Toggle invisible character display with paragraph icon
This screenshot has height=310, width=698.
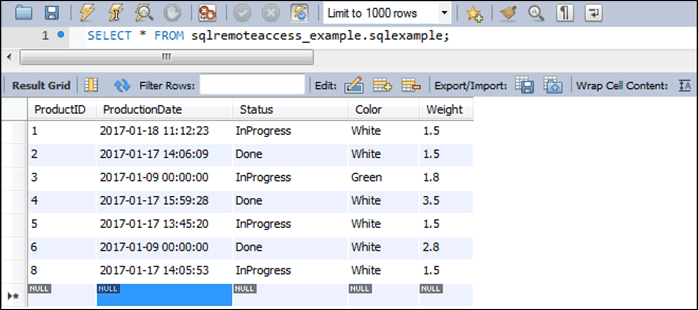(x=565, y=13)
